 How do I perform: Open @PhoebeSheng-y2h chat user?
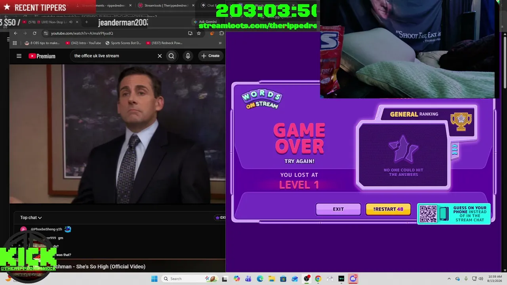pyautogui.click(x=46, y=229)
